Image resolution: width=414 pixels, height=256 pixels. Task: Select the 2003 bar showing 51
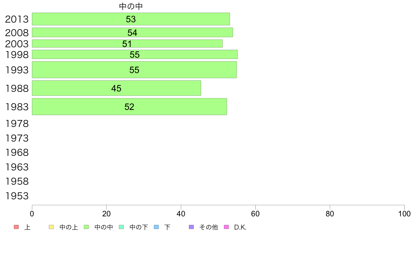pyautogui.click(x=127, y=43)
